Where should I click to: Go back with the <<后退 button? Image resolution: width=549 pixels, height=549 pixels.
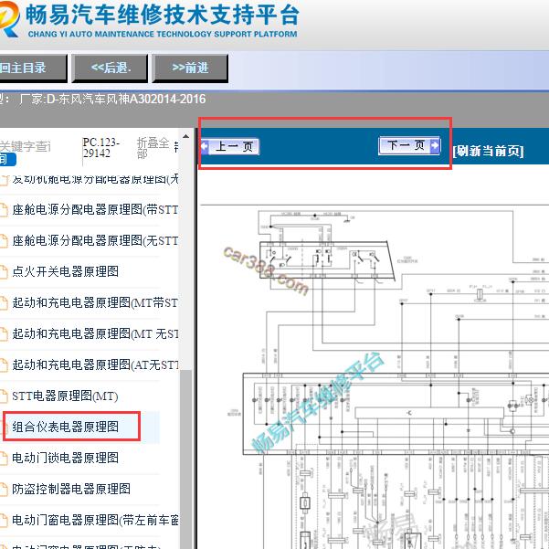click(x=110, y=68)
